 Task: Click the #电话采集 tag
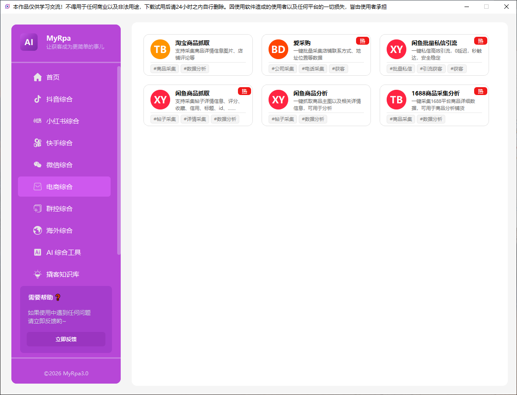tap(313, 69)
